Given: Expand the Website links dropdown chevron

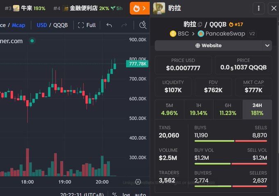Looking at the screenshot, I should point(267,45).
